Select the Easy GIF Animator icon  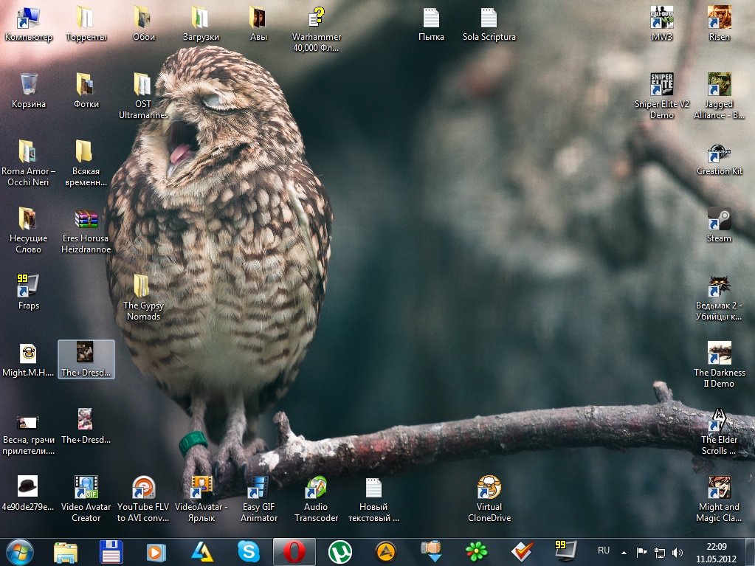tap(259, 499)
